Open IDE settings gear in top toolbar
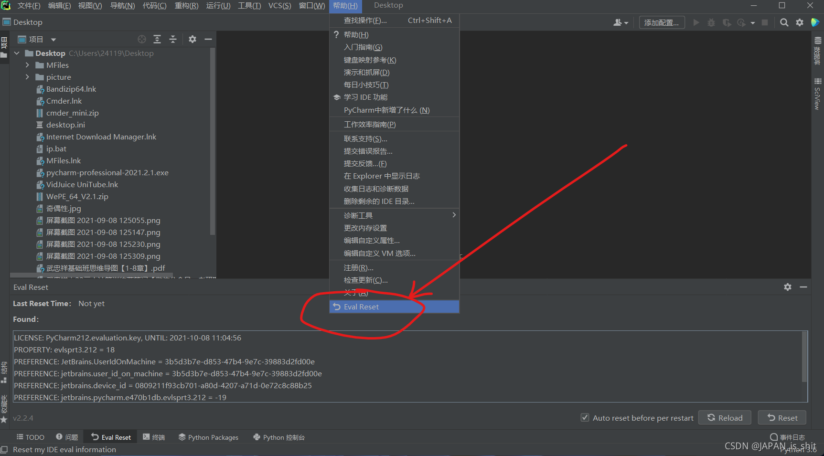 800,22
